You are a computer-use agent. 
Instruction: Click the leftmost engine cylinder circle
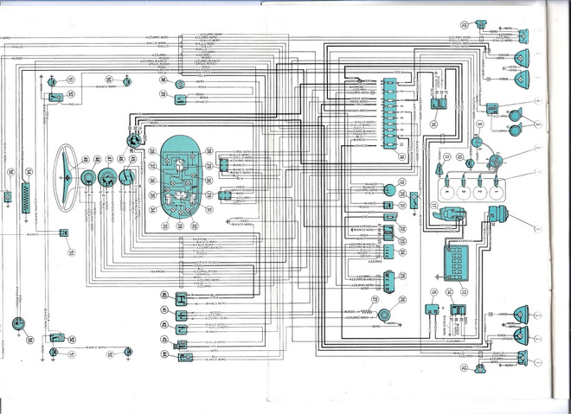[x=446, y=191]
